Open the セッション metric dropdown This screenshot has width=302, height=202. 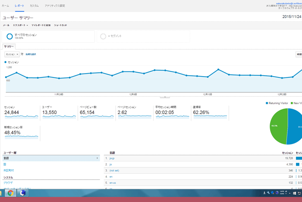(12, 54)
